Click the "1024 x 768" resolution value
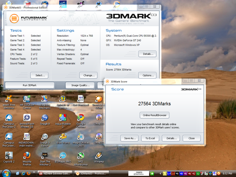Image resolution: width=236 pixels, height=177 pixels. tap(87, 36)
